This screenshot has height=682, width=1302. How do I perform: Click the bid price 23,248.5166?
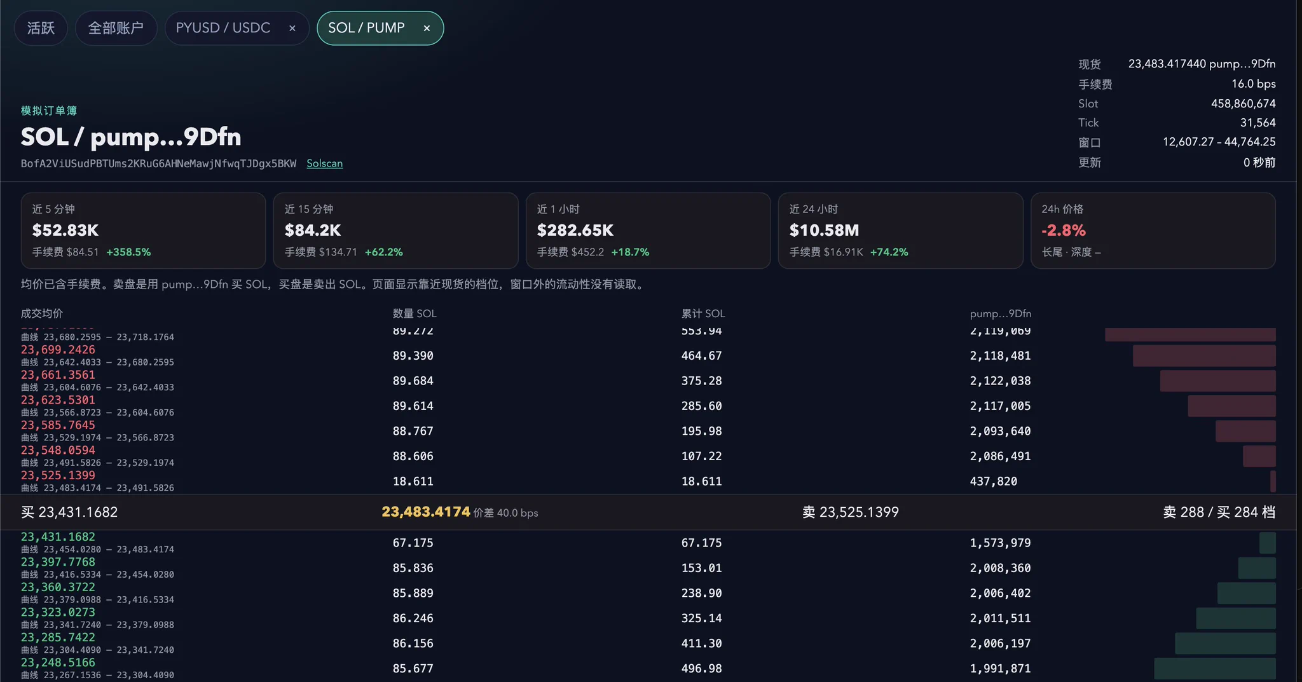[x=58, y=662]
